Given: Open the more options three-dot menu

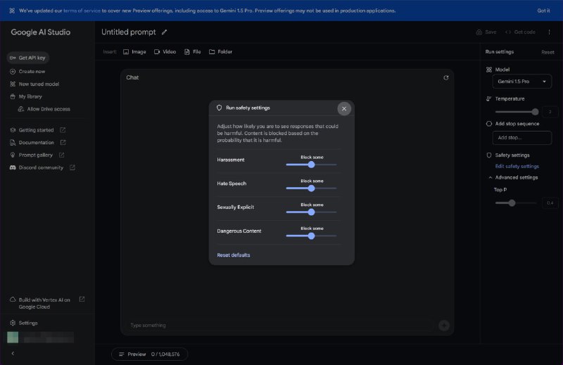Looking at the screenshot, I should click(x=550, y=32).
